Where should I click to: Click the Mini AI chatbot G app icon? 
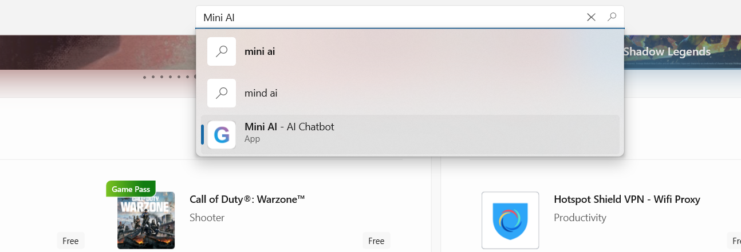click(222, 135)
